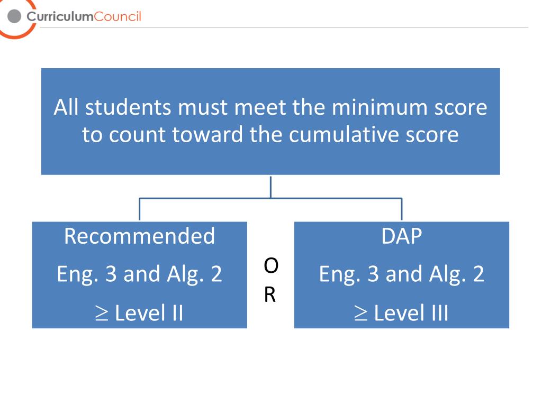Click 'Eng. 3 and Alg. 2' under DAP

[402, 274]
